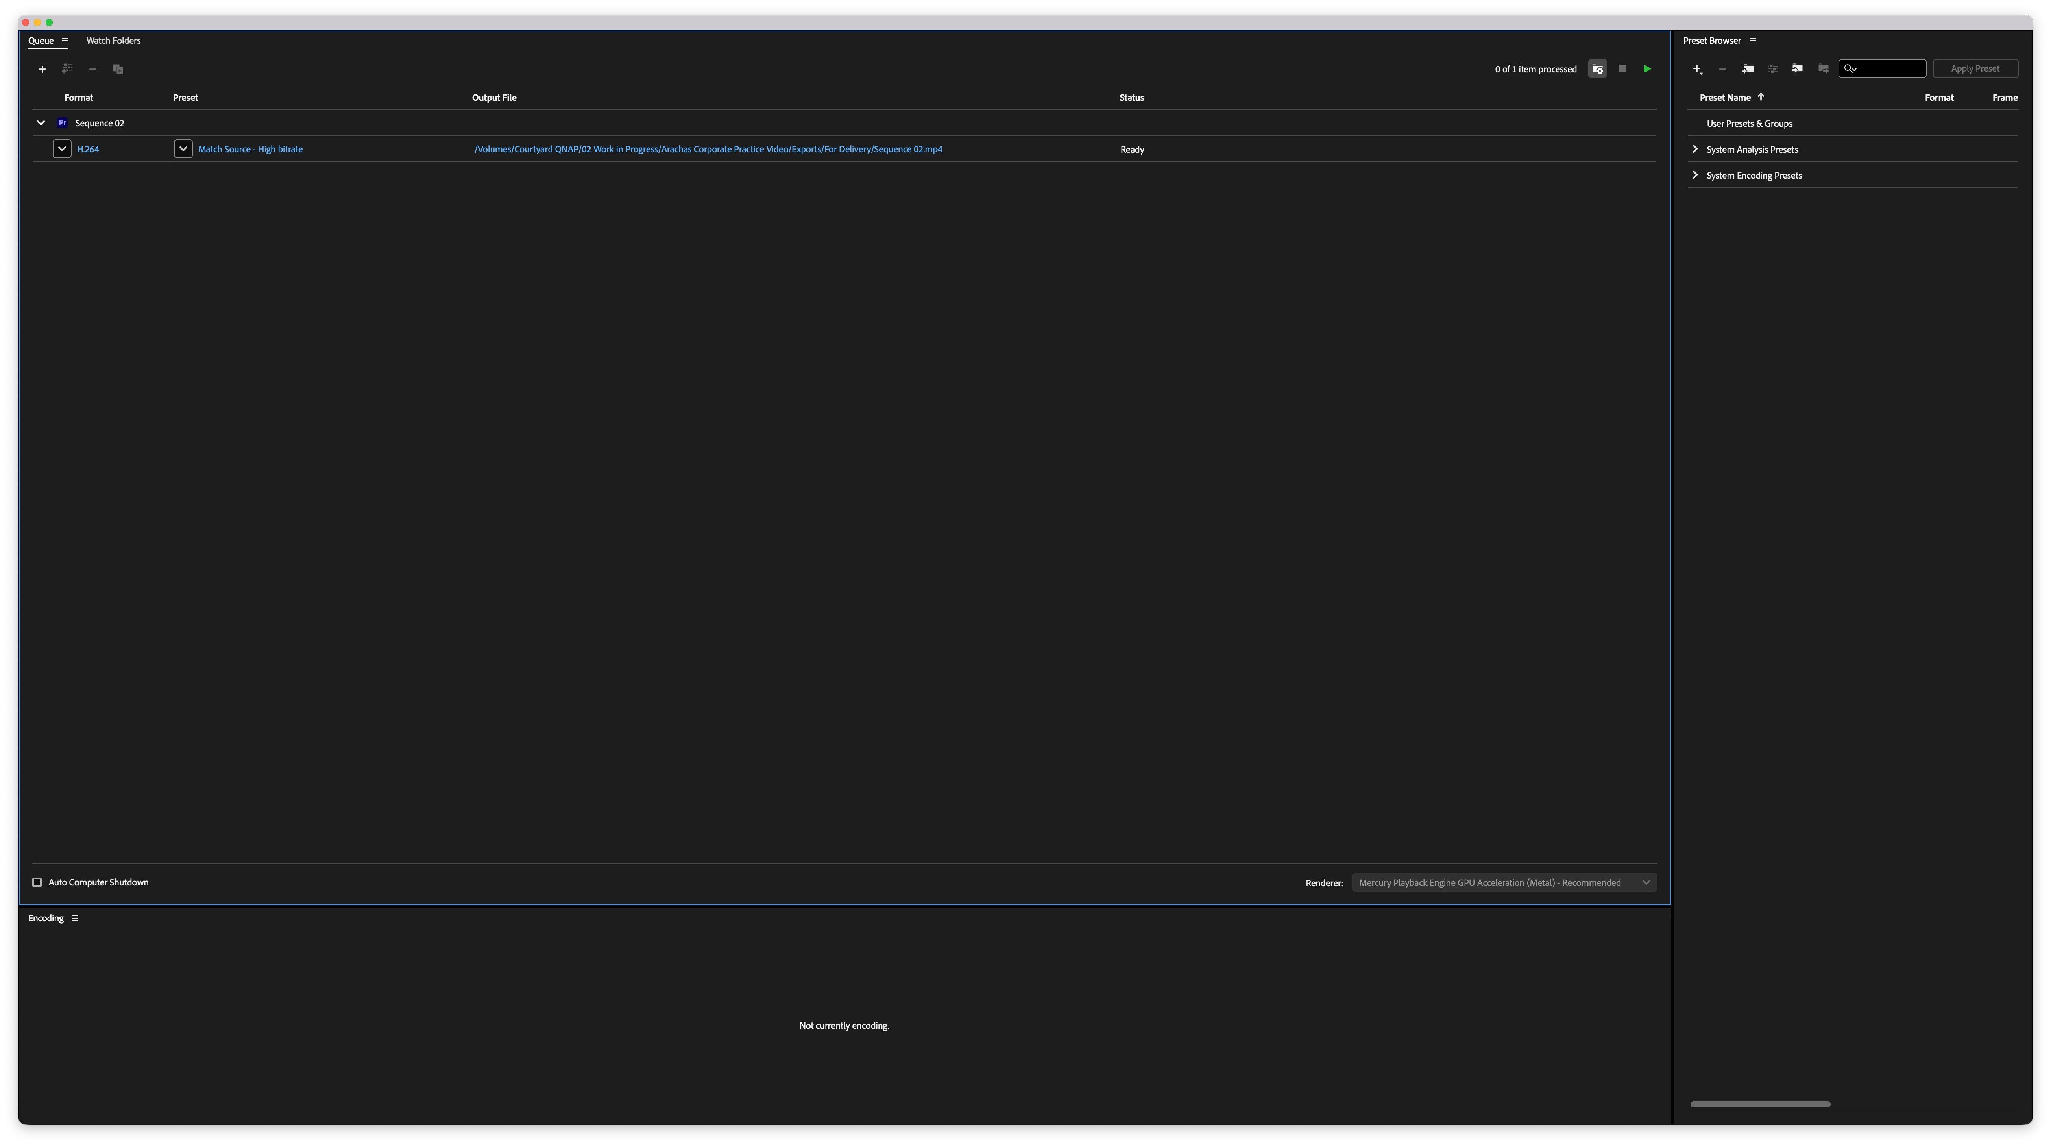The image size is (2051, 1146).
Task: Click the Add Source plus icon
Action: (x=42, y=69)
